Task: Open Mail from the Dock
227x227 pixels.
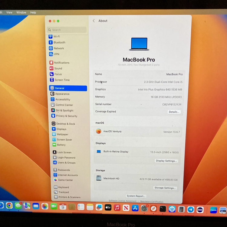Action: [x=36, y=206]
